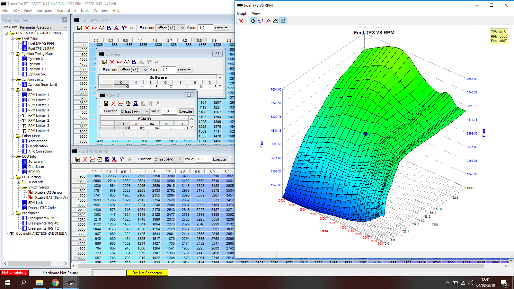
Task: Click the DA: Not Connected status indicator
Action: pos(147,273)
